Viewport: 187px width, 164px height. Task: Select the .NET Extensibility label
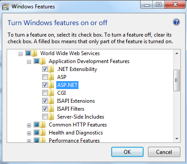click(x=77, y=69)
